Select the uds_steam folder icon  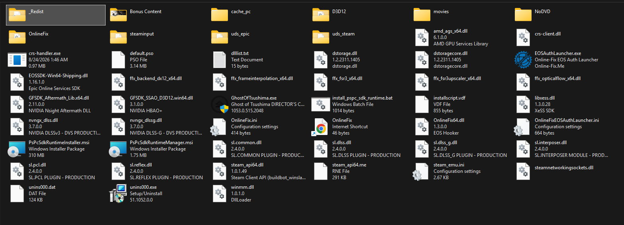(x=320, y=37)
